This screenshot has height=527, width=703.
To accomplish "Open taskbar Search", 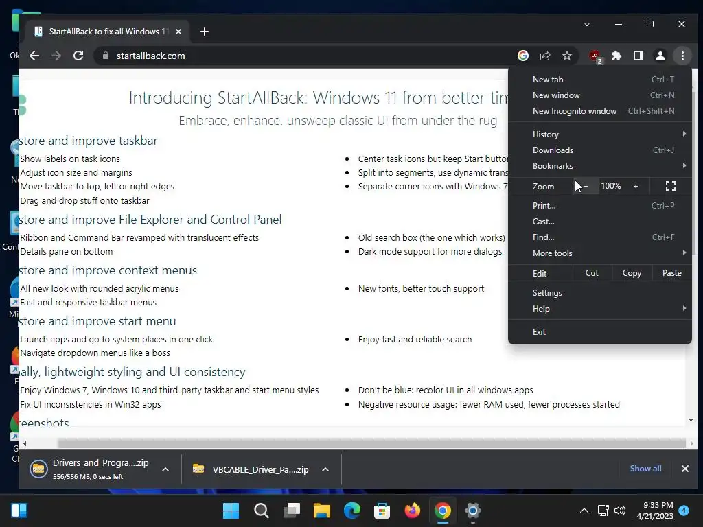I will (x=262, y=511).
